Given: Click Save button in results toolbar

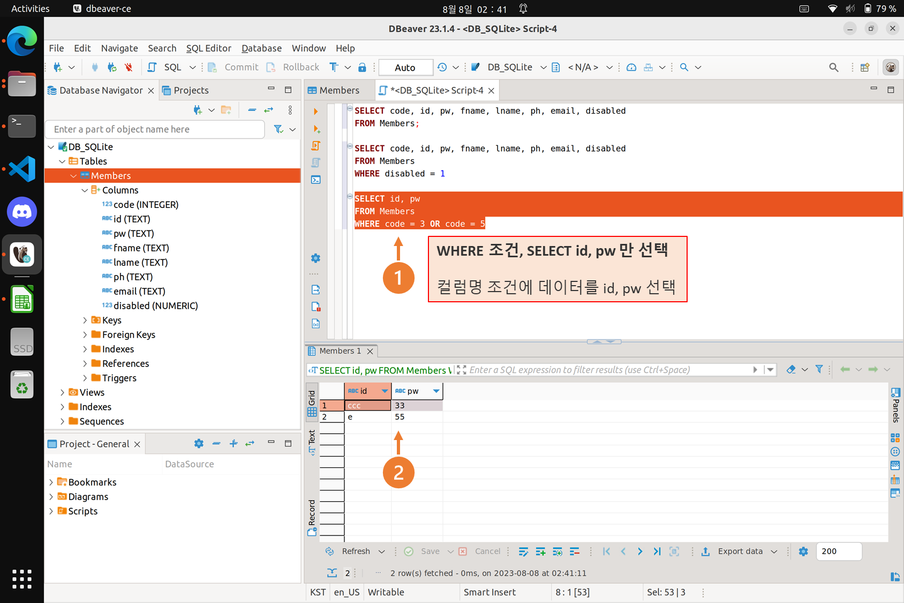Looking at the screenshot, I should [422, 552].
